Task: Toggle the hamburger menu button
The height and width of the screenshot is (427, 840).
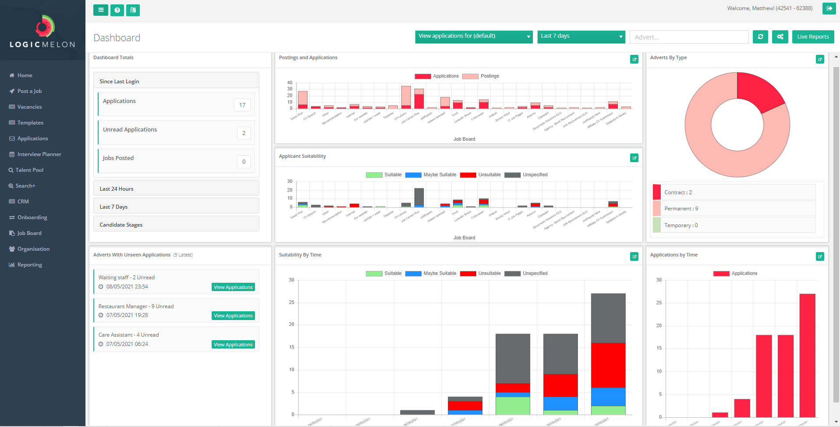Action: click(101, 10)
